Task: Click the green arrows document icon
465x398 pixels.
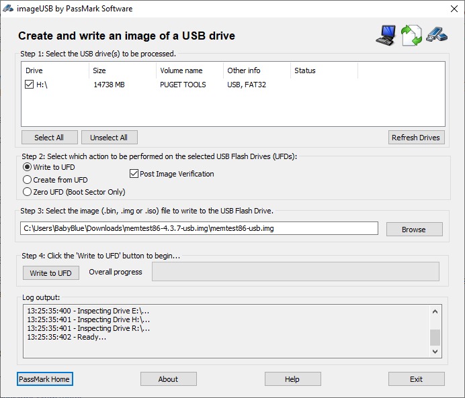Action: click(x=411, y=36)
